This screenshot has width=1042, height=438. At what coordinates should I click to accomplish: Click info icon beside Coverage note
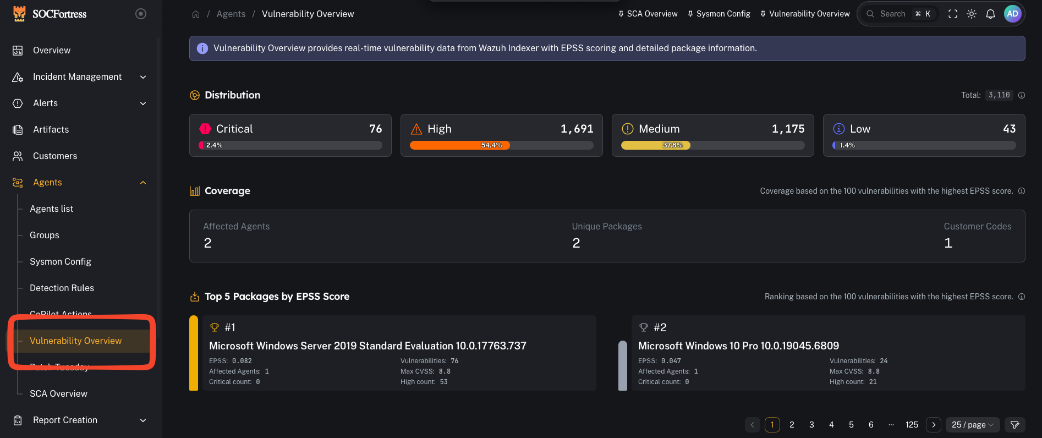coord(1022,191)
